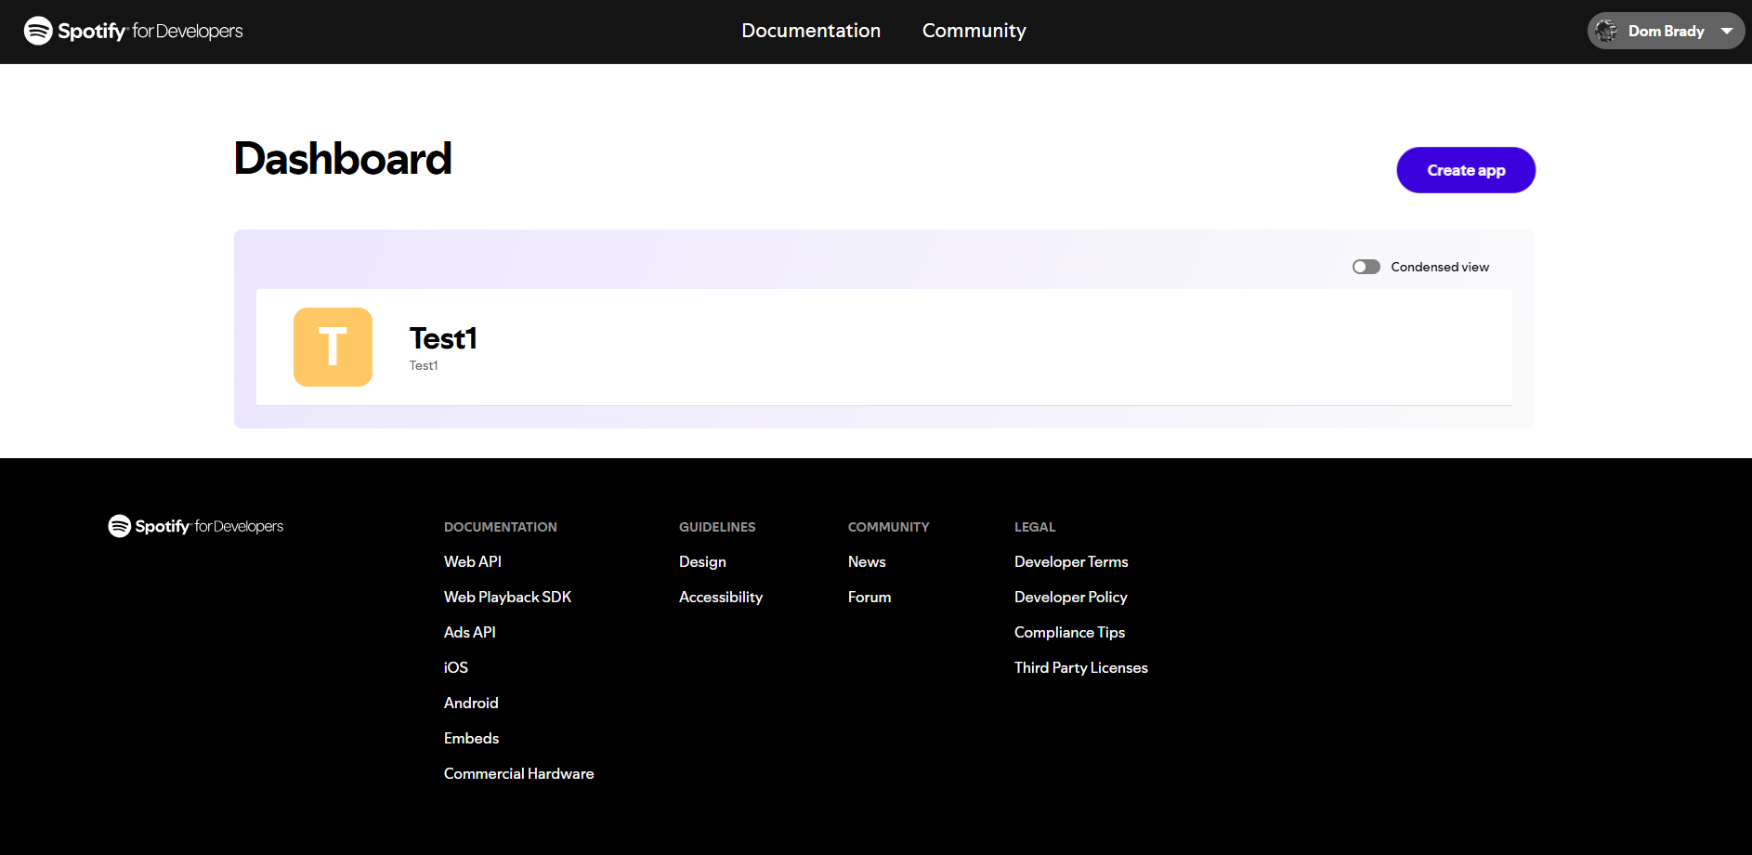The image size is (1752, 855).
Task: Click the DOCUMENTATION footer column heading
Action: [501, 527]
